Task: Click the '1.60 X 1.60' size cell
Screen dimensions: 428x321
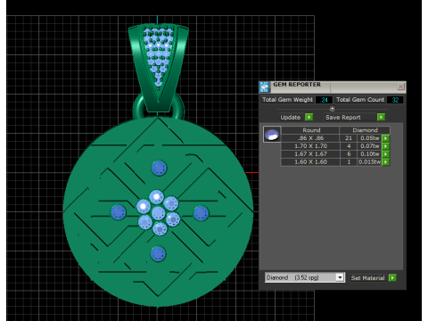Action: pyautogui.click(x=310, y=162)
